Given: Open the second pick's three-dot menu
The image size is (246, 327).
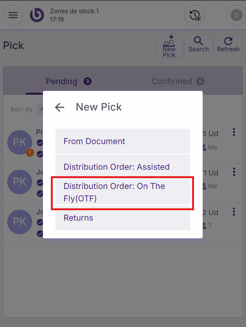Looking at the screenshot, I should coord(234,172).
